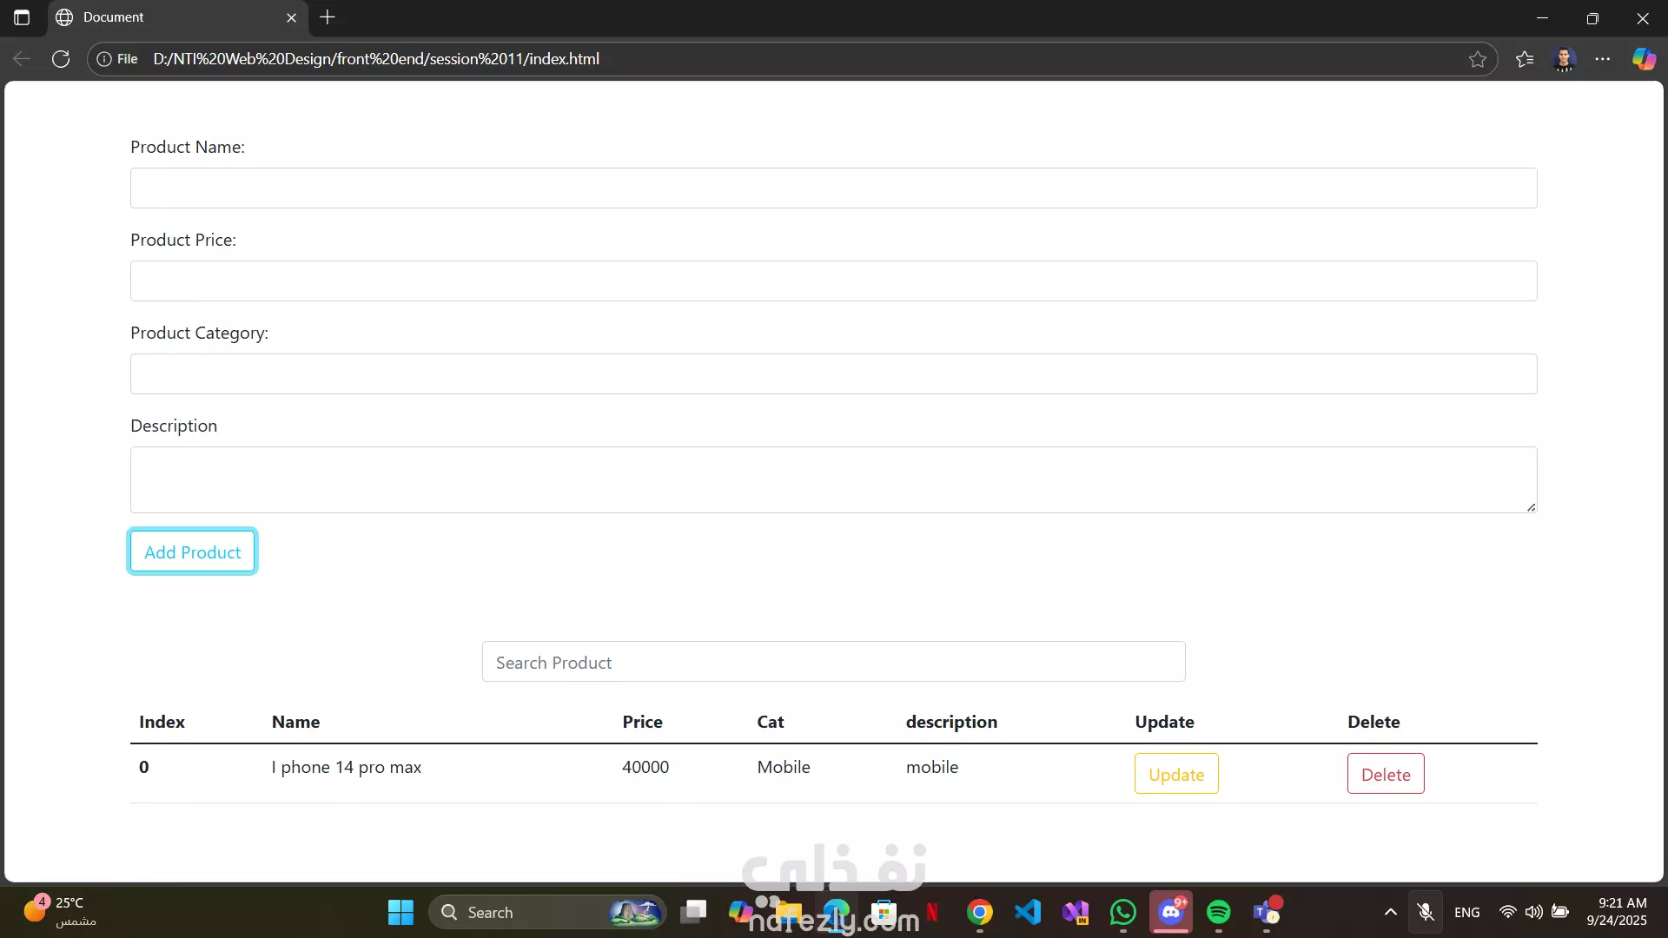Screen dimensions: 1668x938
Task: Click into the Product Name field
Action: 833,188
